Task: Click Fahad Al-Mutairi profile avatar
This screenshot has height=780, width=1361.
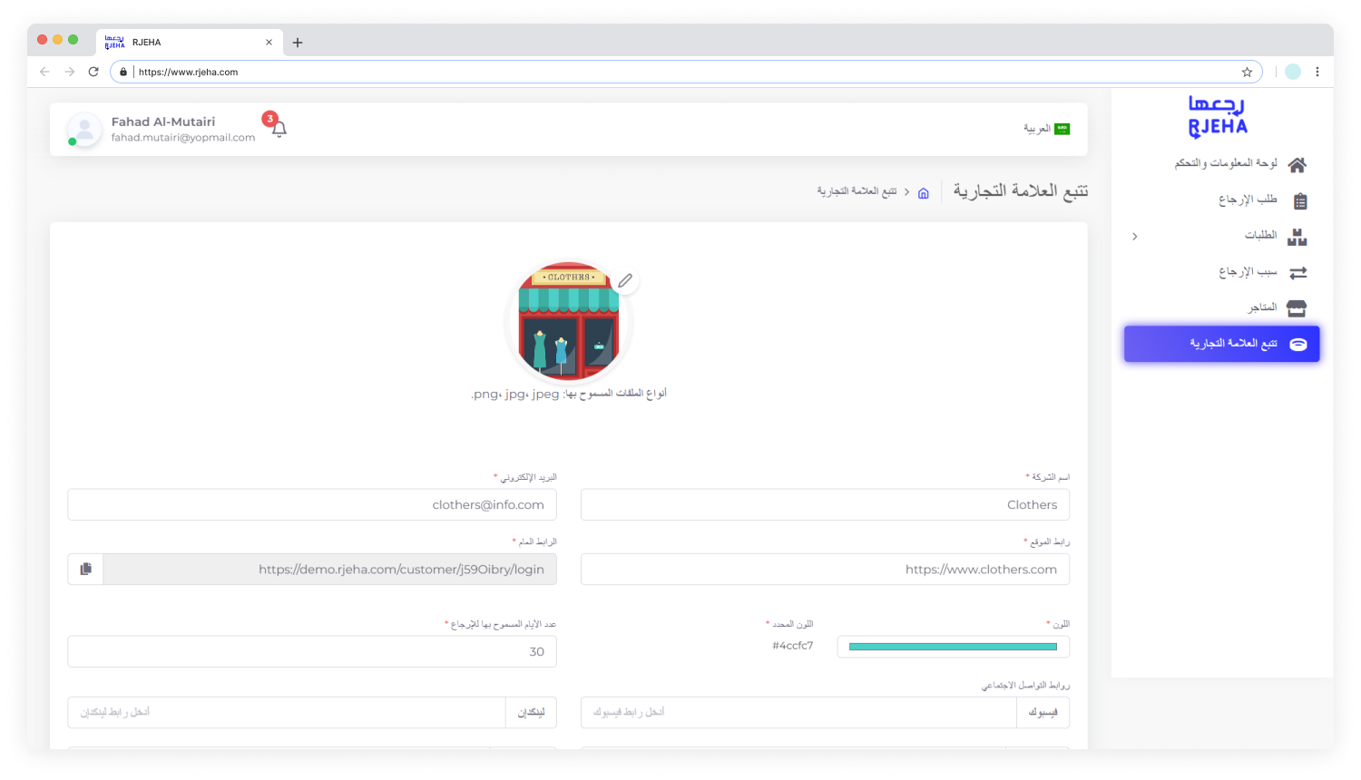Action: (84, 130)
